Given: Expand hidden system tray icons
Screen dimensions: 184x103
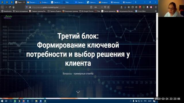Looking at the screenshot, I should tap(131, 101).
